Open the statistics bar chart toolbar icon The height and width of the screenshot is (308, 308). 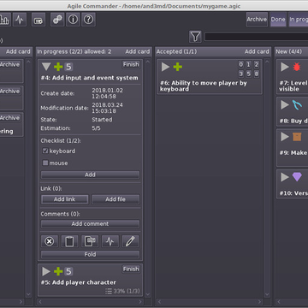click(5, 20)
